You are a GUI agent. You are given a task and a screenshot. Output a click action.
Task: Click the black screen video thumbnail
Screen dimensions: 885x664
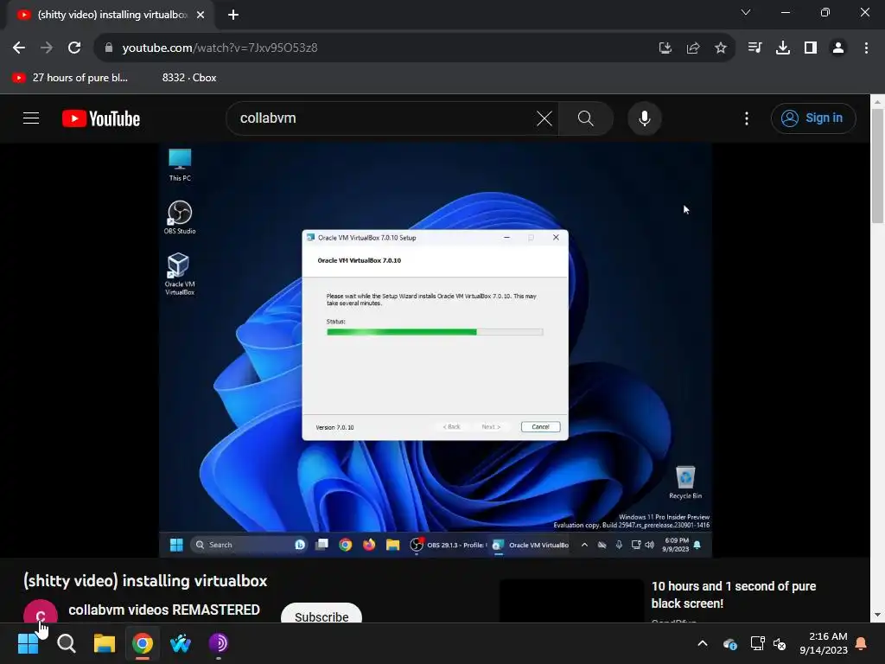pos(571,601)
